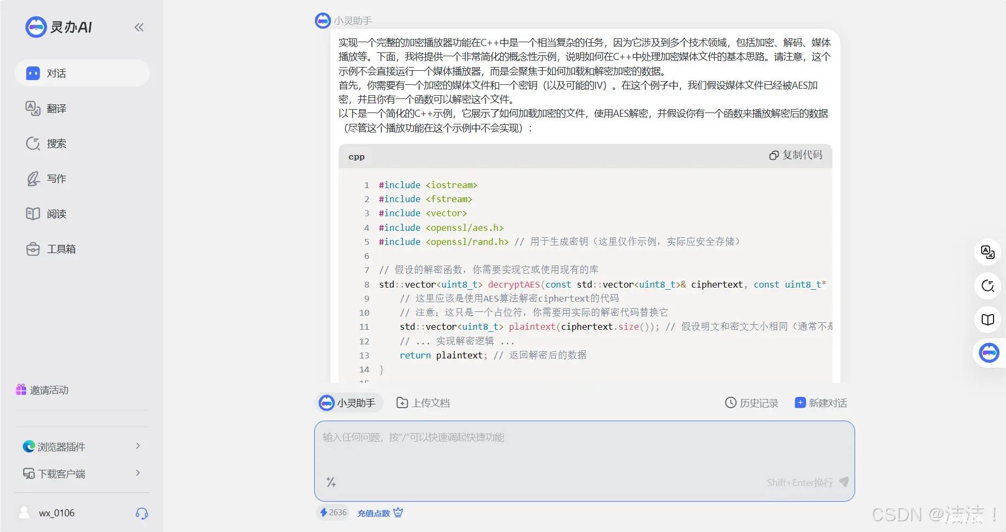Click the customer support headset icon
1006x532 pixels.
[142, 513]
